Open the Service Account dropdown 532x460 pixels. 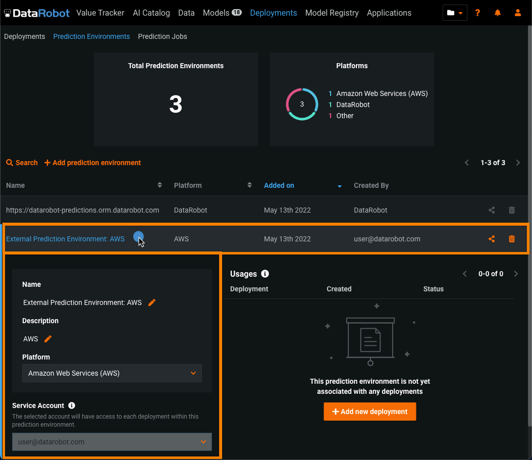[x=112, y=442]
